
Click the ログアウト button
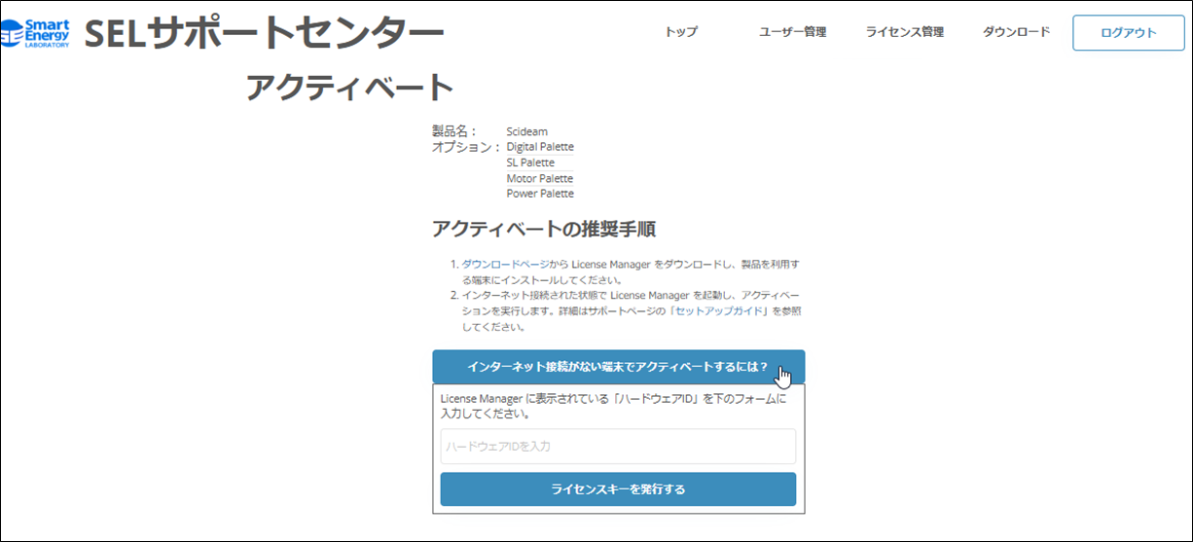[x=1129, y=33]
